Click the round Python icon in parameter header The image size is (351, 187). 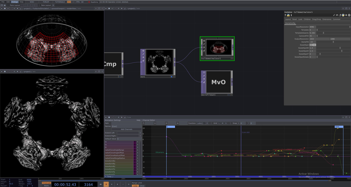coord(343,15)
